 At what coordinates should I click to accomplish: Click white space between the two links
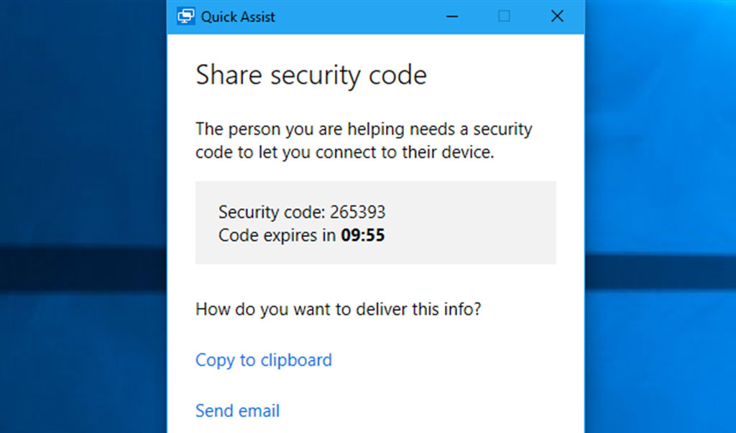tap(374, 386)
